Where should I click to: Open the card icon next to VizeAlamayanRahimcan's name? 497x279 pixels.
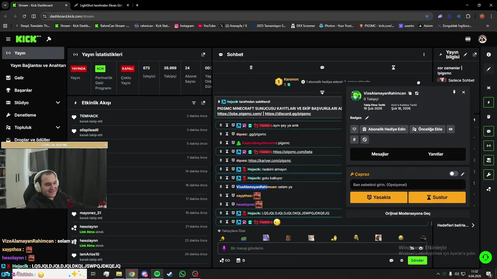[x=417, y=93]
